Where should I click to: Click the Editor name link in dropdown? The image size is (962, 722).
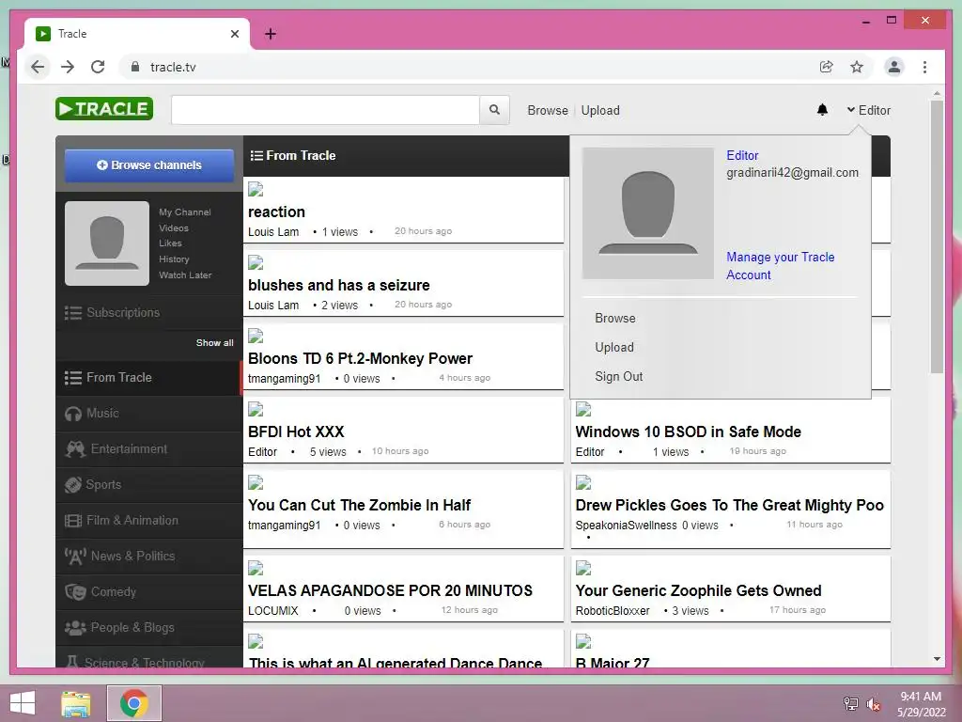coord(742,155)
